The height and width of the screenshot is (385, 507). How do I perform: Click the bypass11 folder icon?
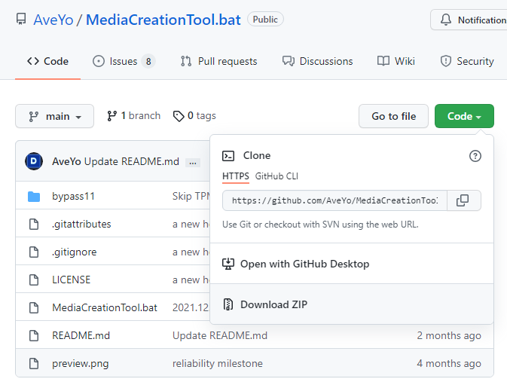pyautogui.click(x=34, y=196)
